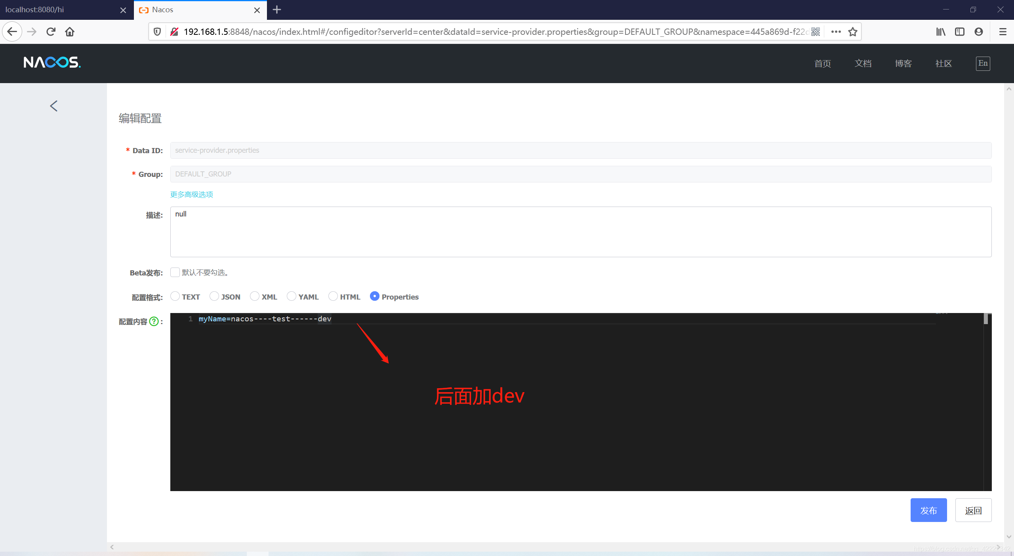
Task: Click the tracking protection shield icon
Action: pos(157,32)
